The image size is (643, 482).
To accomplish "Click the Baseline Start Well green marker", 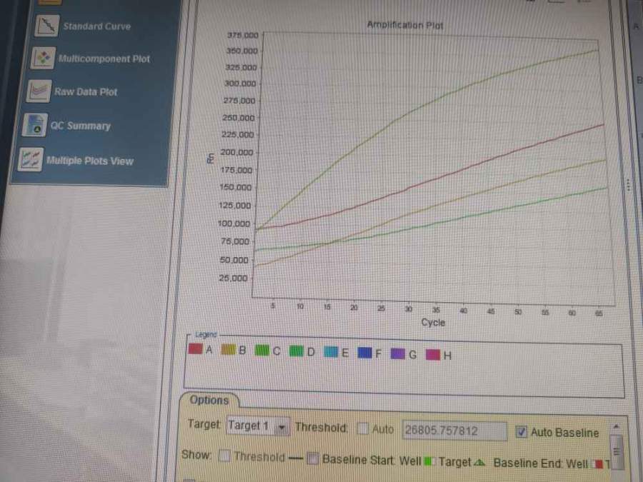I will coord(428,461).
